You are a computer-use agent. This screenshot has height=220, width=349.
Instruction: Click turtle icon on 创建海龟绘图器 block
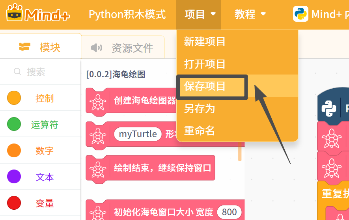[98, 103]
